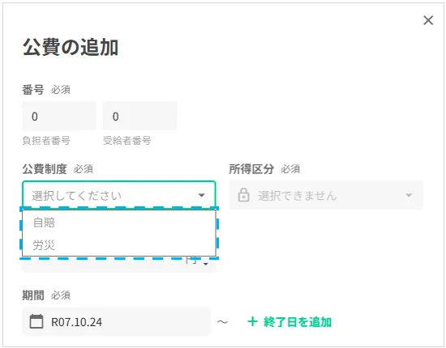Screen dimensions: 446x348
Task: Click the plus icon beside 終了日を追加
Action: pos(252,321)
